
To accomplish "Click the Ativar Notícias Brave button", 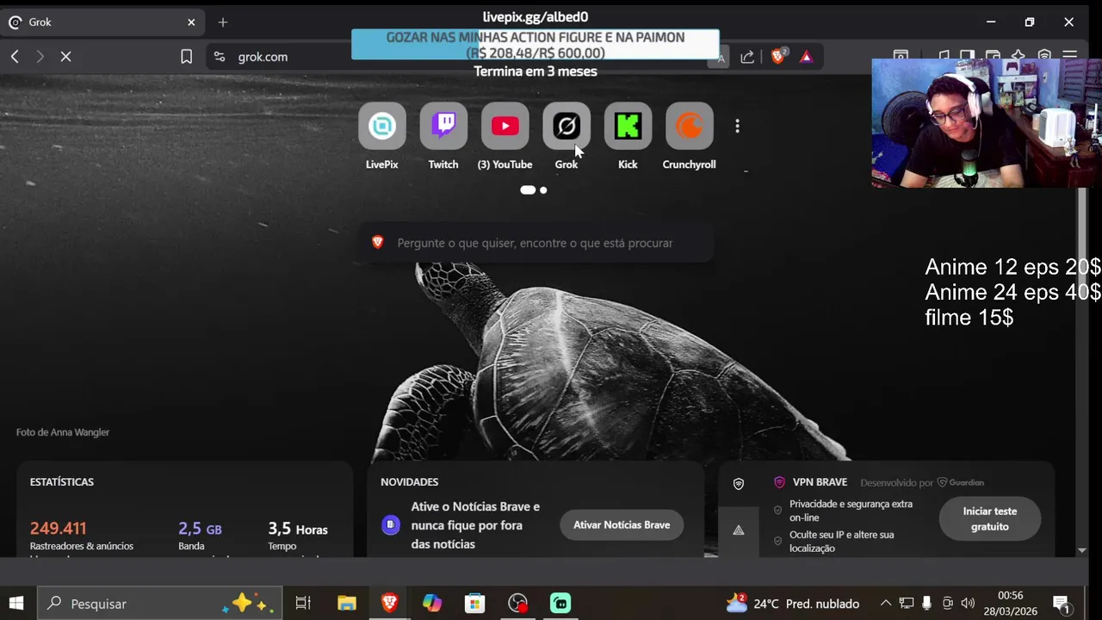I will 622,524.
